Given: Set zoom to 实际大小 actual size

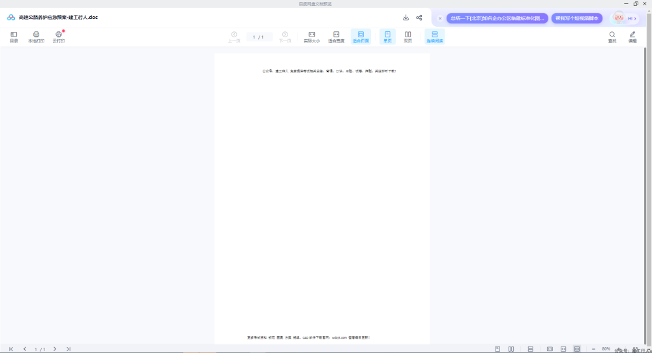Looking at the screenshot, I should click(312, 37).
